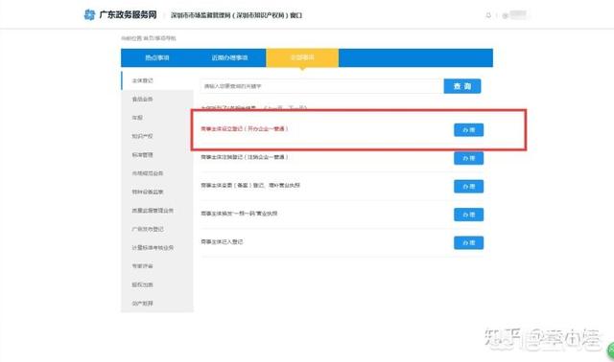The height and width of the screenshot is (362, 614).
Task: Click the notification bell icon in header
Action: click(488, 15)
